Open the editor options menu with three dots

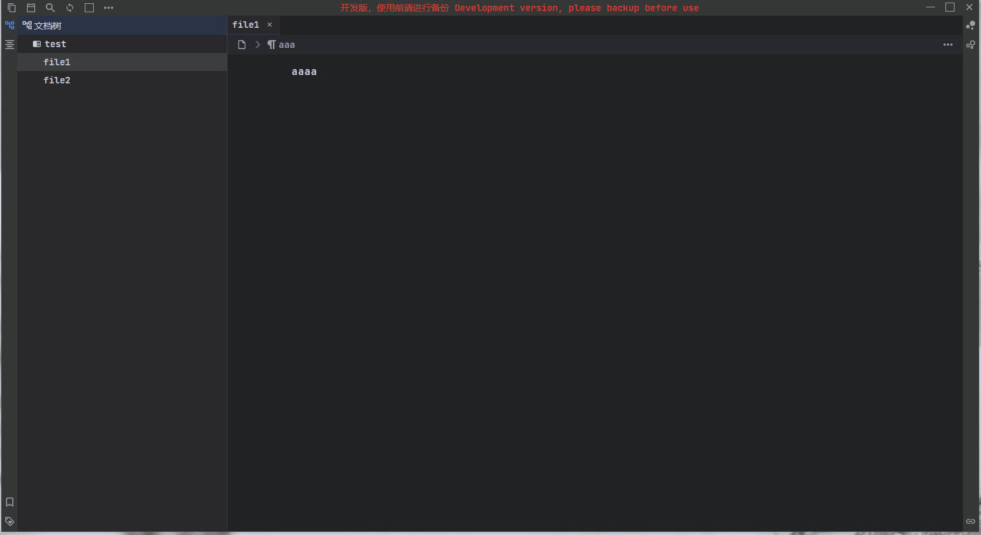[x=948, y=44]
